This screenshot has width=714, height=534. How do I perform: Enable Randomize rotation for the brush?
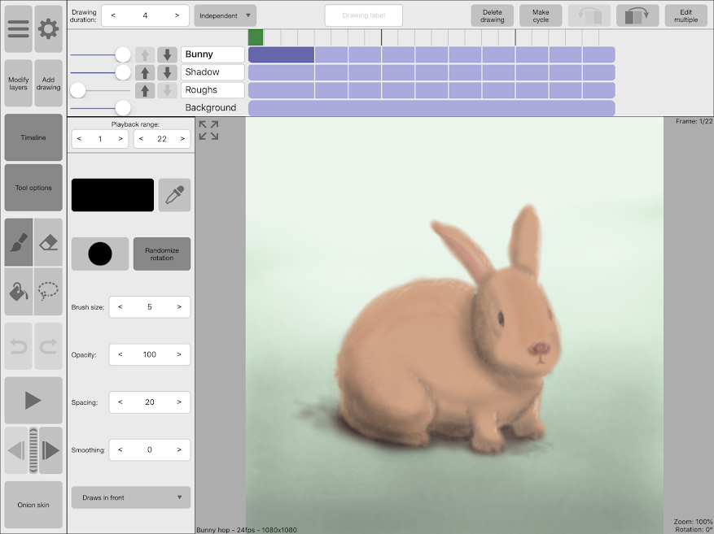(x=161, y=254)
